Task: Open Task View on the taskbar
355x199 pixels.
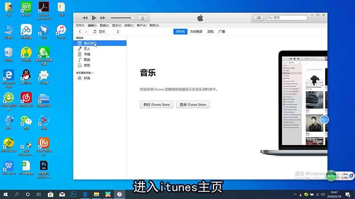Action: point(39,194)
